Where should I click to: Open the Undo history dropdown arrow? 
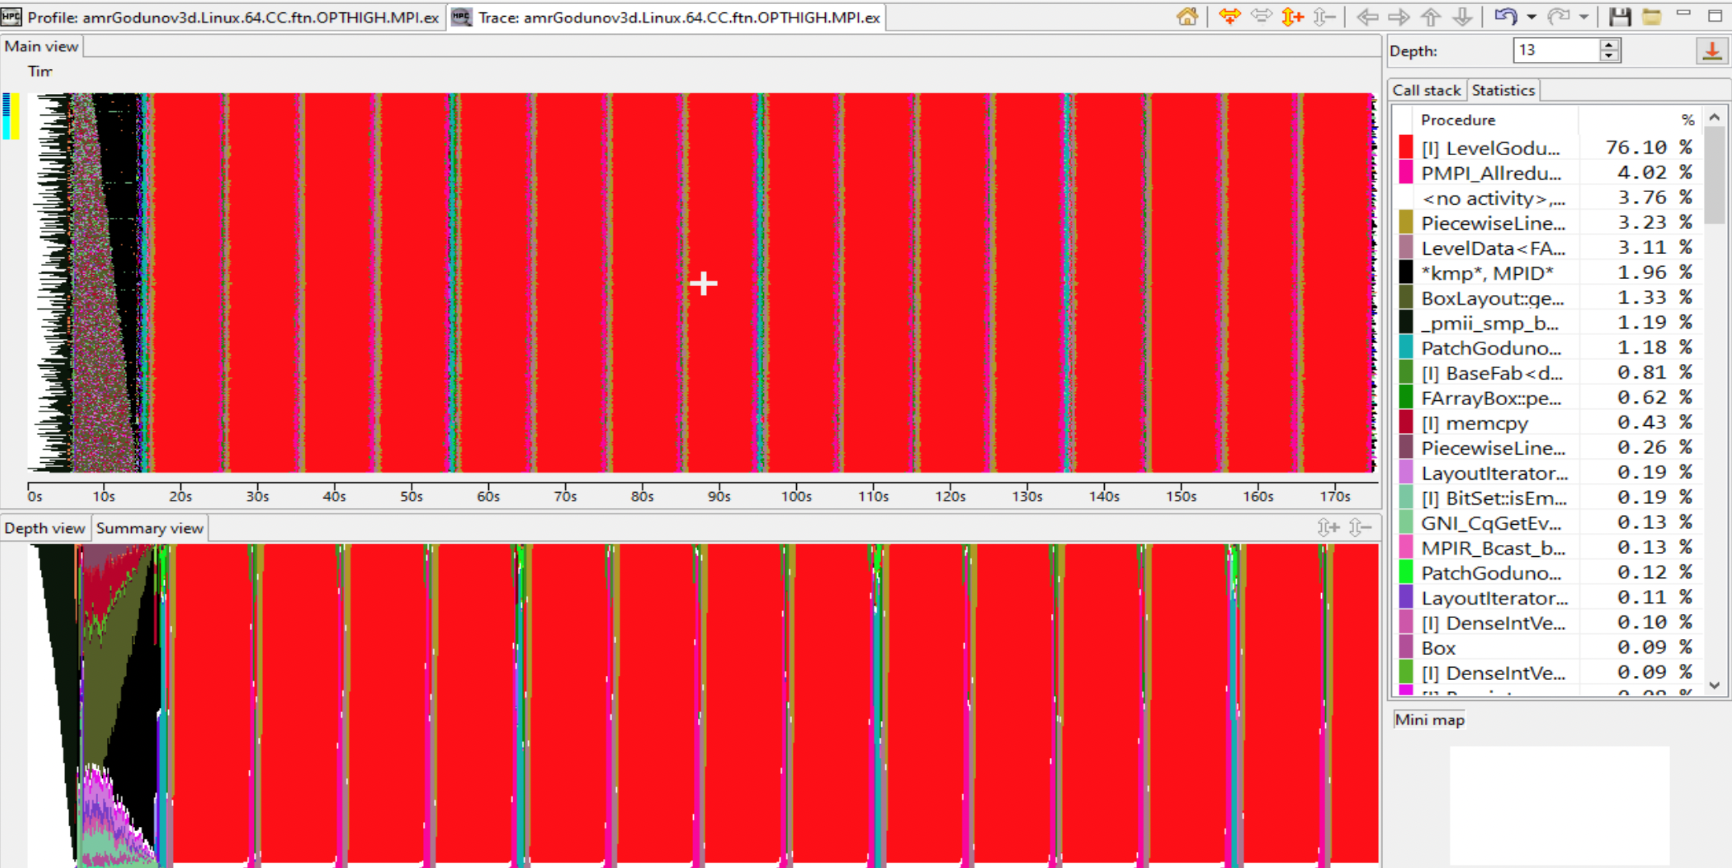[1532, 18]
